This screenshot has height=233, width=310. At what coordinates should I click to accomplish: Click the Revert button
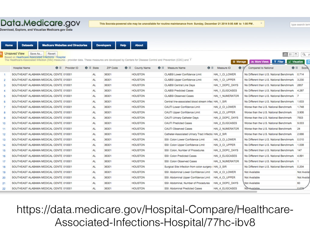[x=51, y=54]
